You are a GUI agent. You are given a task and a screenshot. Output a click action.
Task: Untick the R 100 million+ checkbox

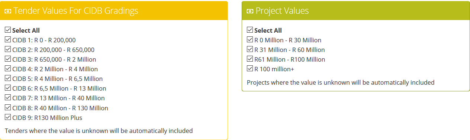[x=250, y=69]
